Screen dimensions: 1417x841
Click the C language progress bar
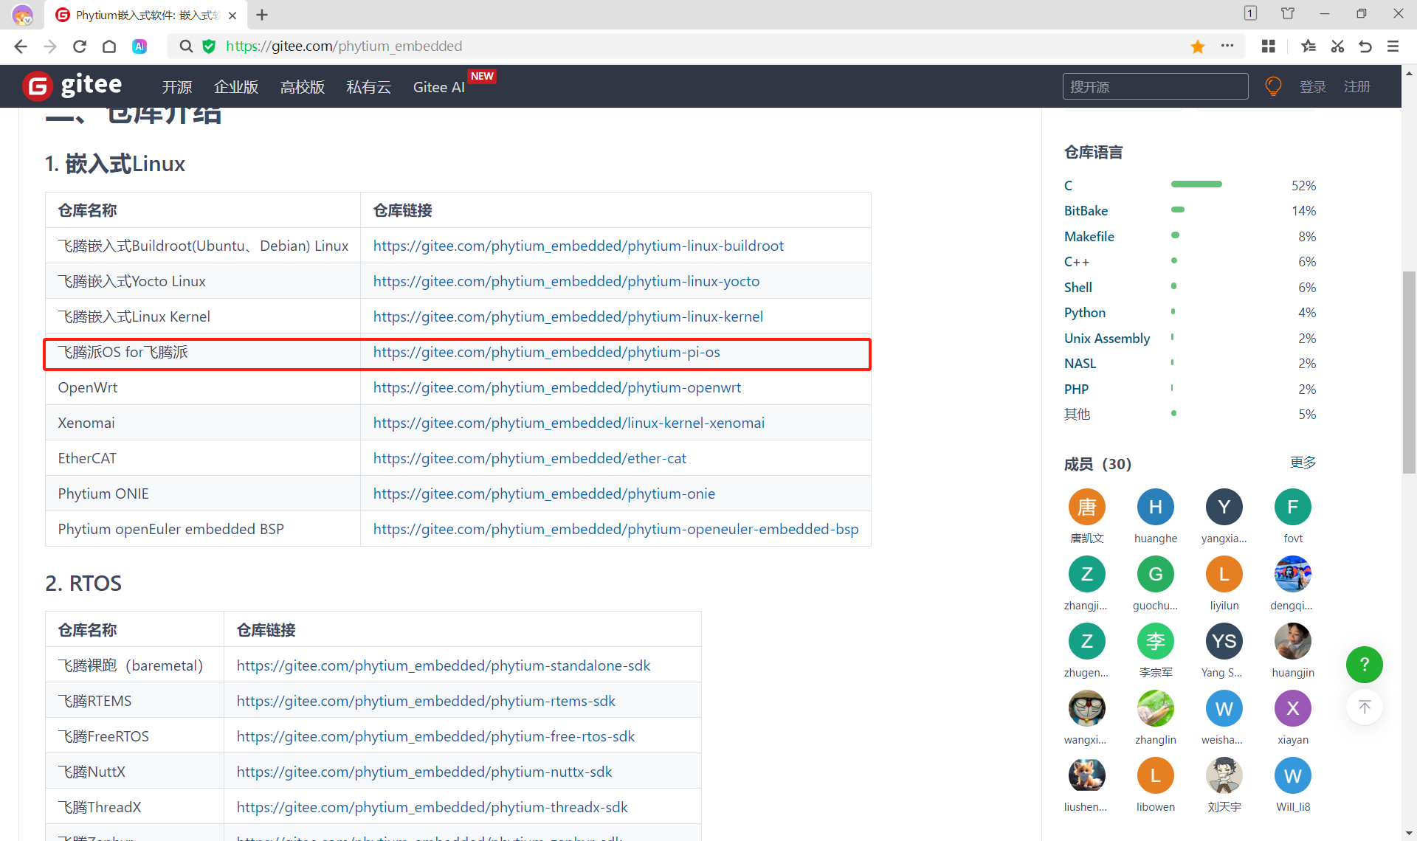pos(1196,184)
